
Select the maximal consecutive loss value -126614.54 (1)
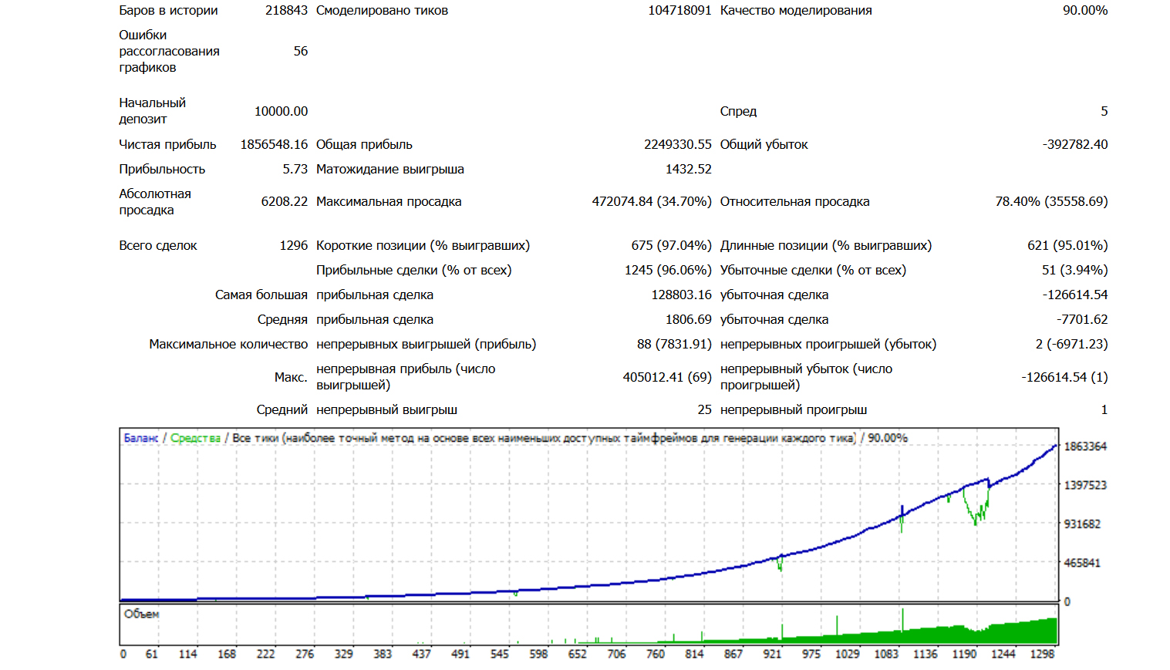(1065, 377)
